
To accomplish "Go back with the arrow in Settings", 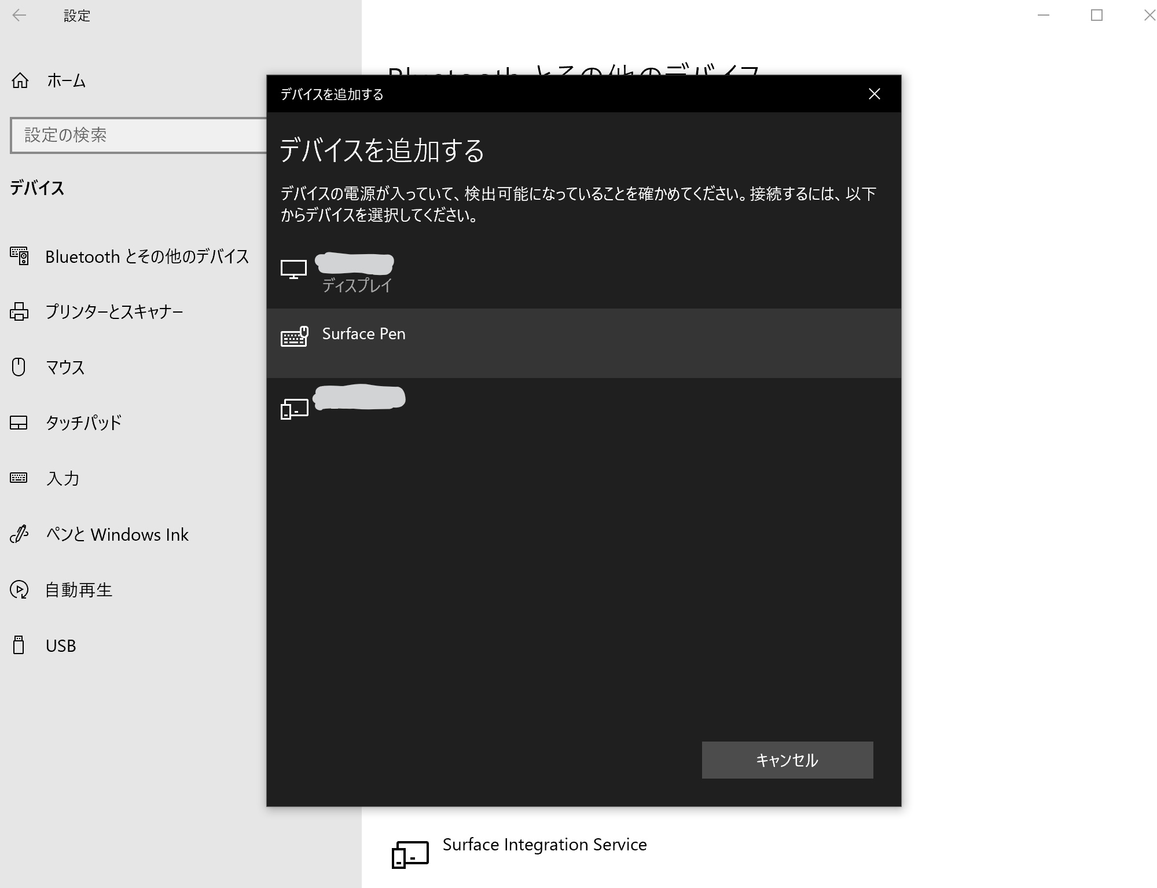I will coord(19,16).
